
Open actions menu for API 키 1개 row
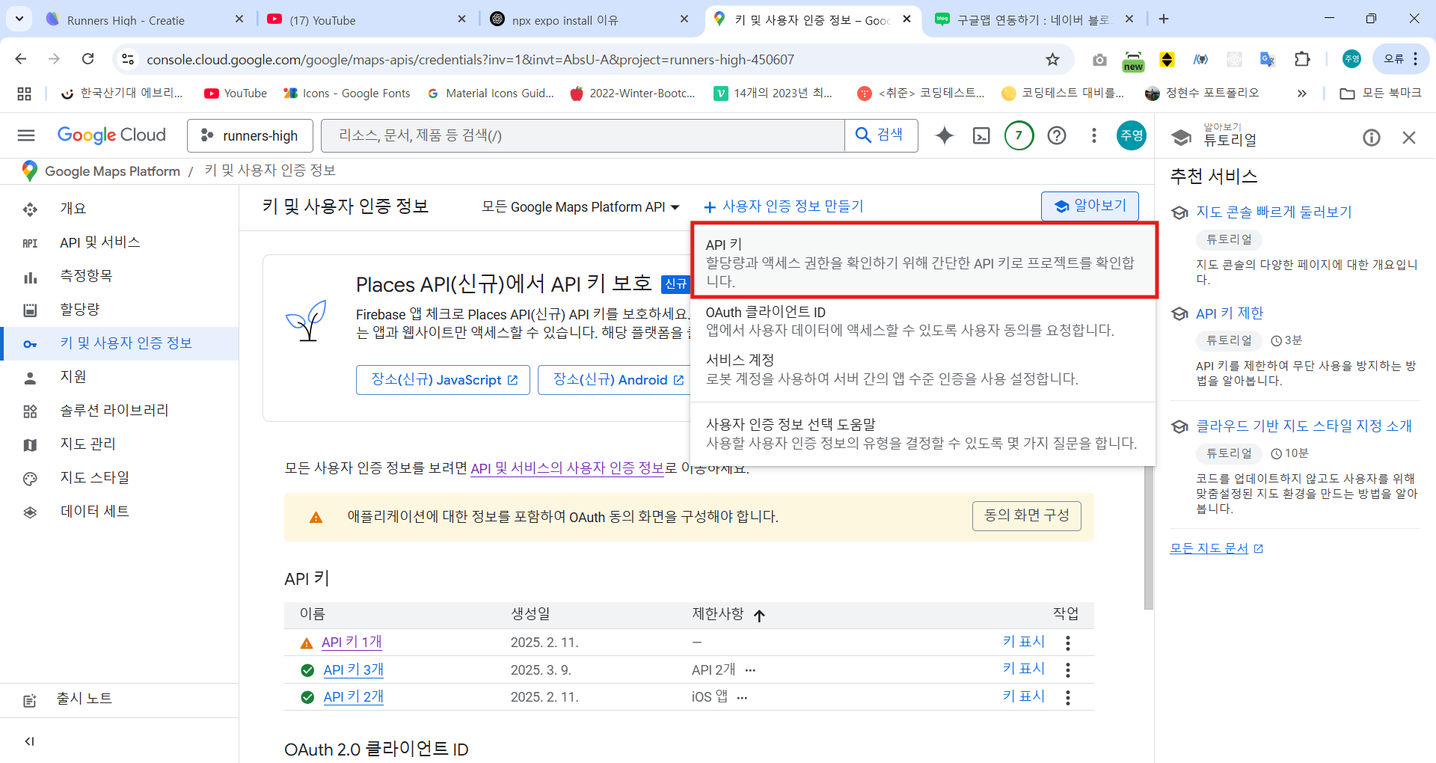(x=1068, y=643)
